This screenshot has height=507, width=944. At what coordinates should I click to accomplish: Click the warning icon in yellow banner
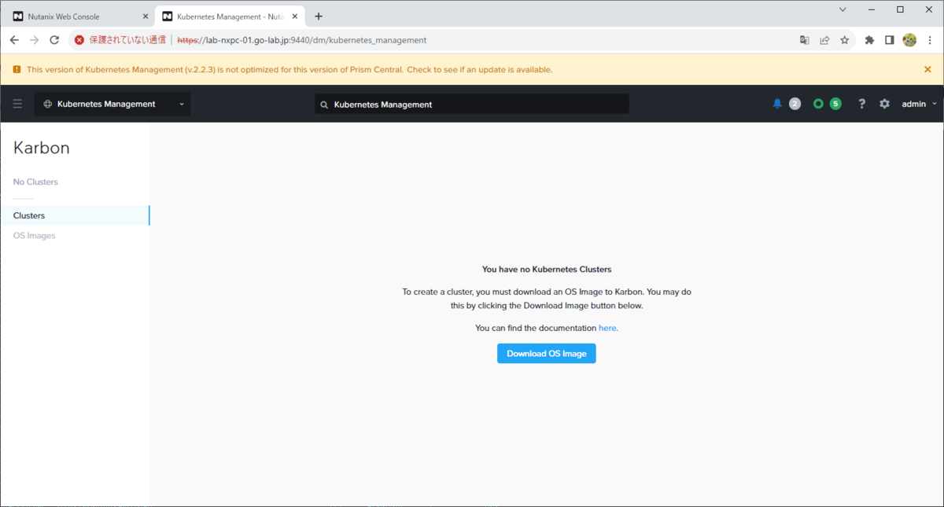click(x=17, y=69)
